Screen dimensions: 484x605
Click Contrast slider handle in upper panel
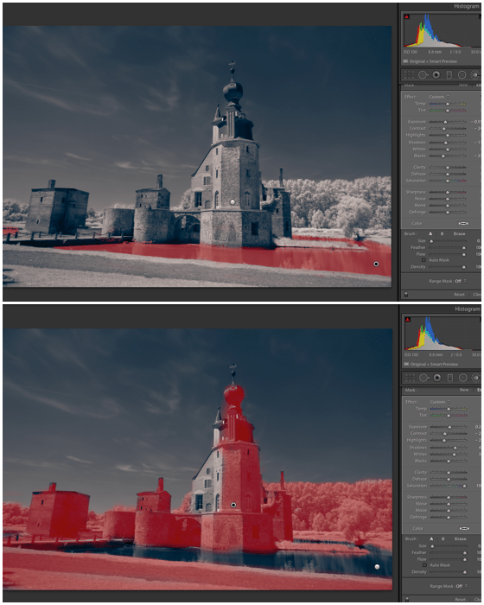(x=443, y=128)
